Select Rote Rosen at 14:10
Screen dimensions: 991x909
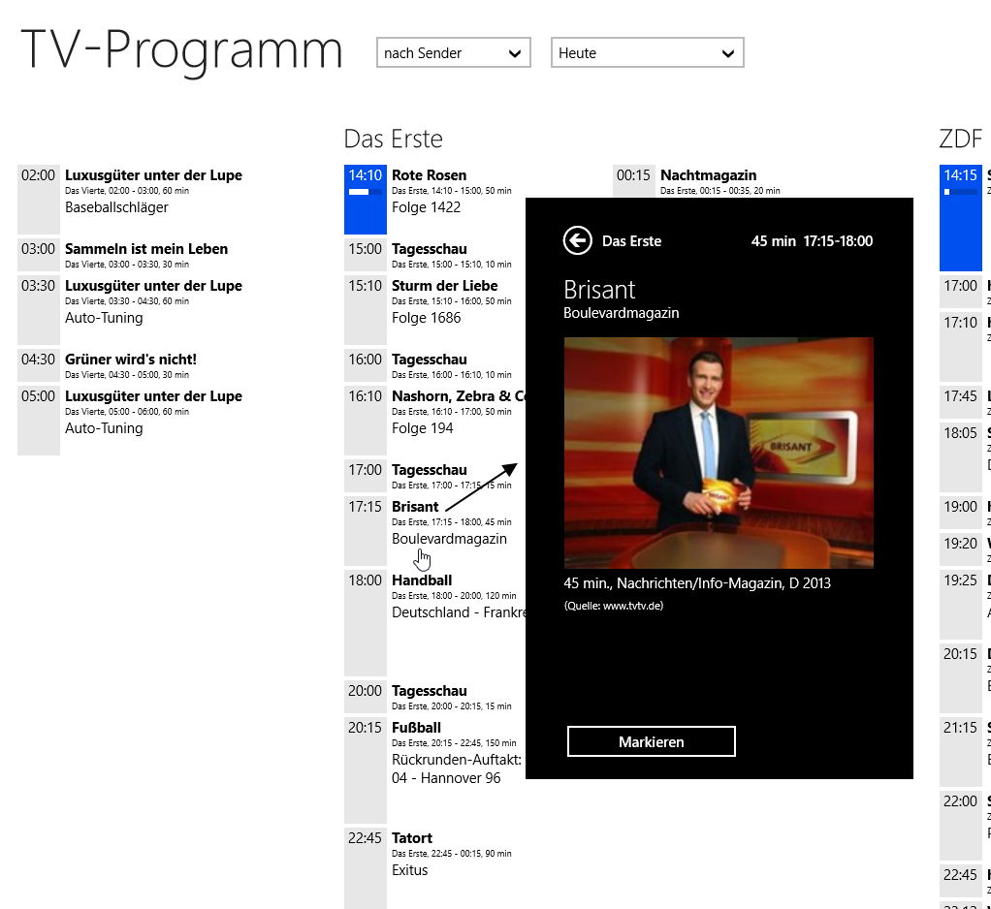click(x=434, y=200)
